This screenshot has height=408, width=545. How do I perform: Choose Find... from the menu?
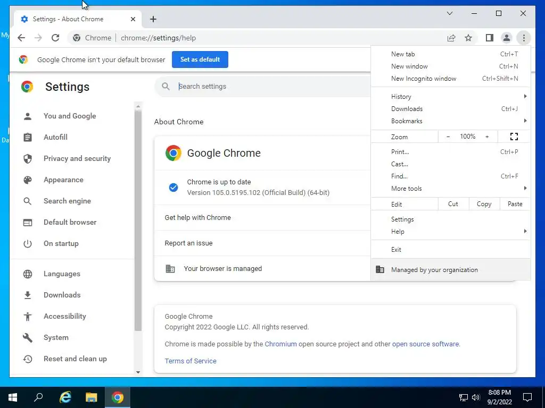click(x=450, y=176)
